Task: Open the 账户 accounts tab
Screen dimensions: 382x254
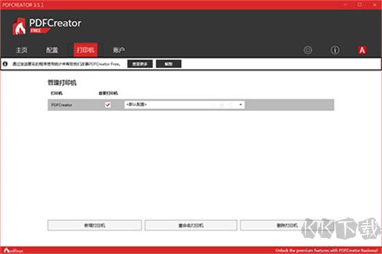Action: pos(119,50)
